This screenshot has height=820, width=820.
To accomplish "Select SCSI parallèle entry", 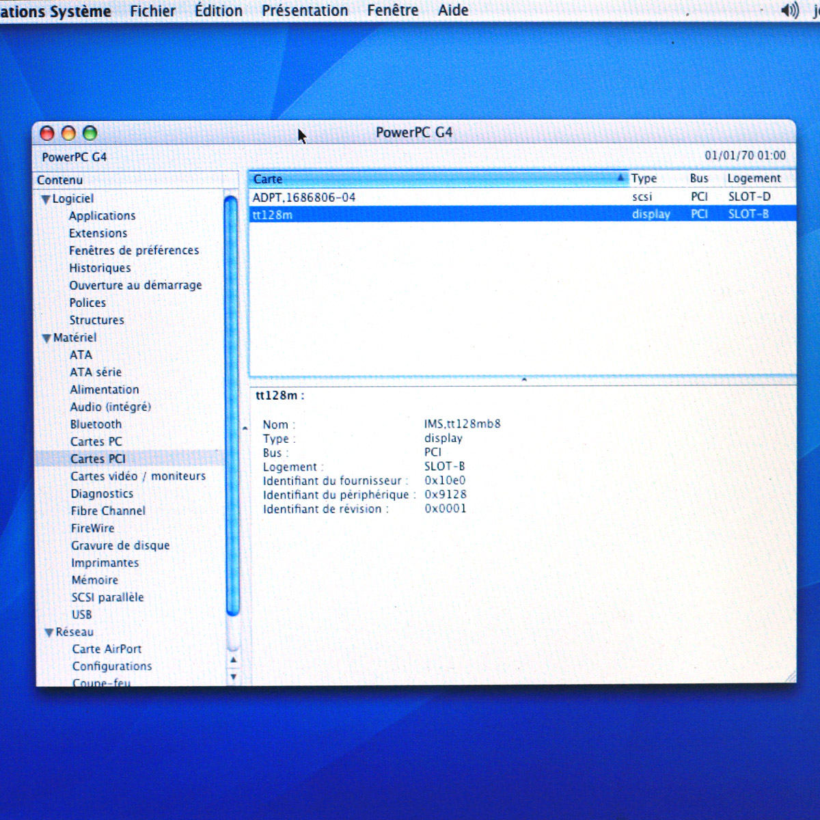I will 108,597.
